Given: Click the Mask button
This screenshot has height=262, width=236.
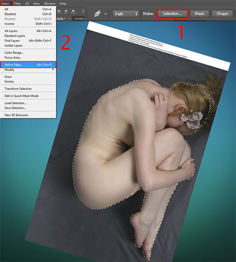Looking at the screenshot, I should pos(199,14).
